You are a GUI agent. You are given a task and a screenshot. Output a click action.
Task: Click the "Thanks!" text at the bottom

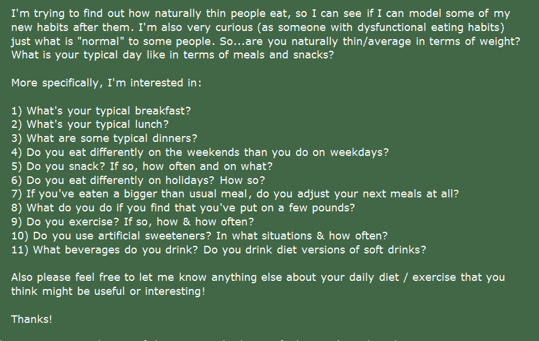(x=32, y=319)
